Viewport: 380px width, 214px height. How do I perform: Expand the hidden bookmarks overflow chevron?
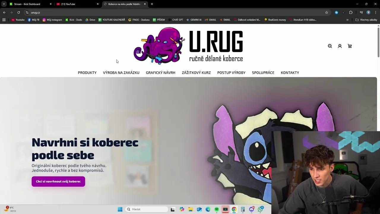(347, 20)
